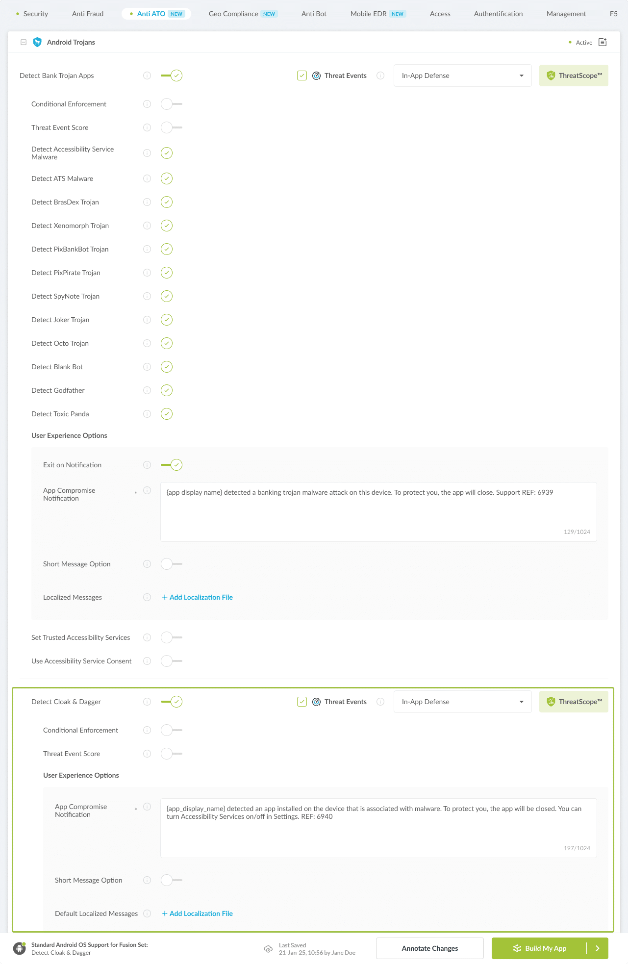Image resolution: width=628 pixels, height=964 pixels.
Task: Click Add Localization File under Localized Messages
Action: point(198,597)
